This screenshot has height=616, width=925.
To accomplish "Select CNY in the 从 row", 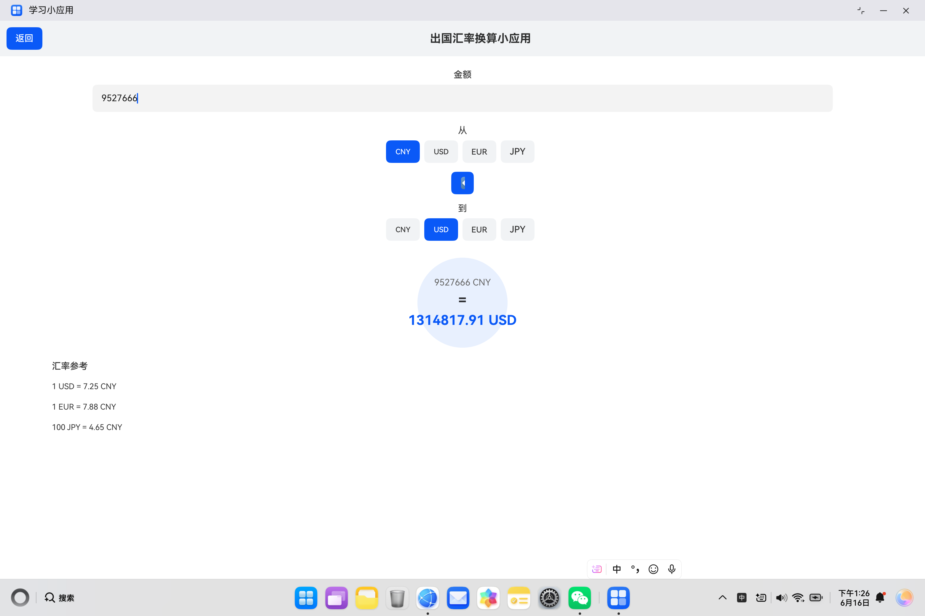I will pos(403,152).
